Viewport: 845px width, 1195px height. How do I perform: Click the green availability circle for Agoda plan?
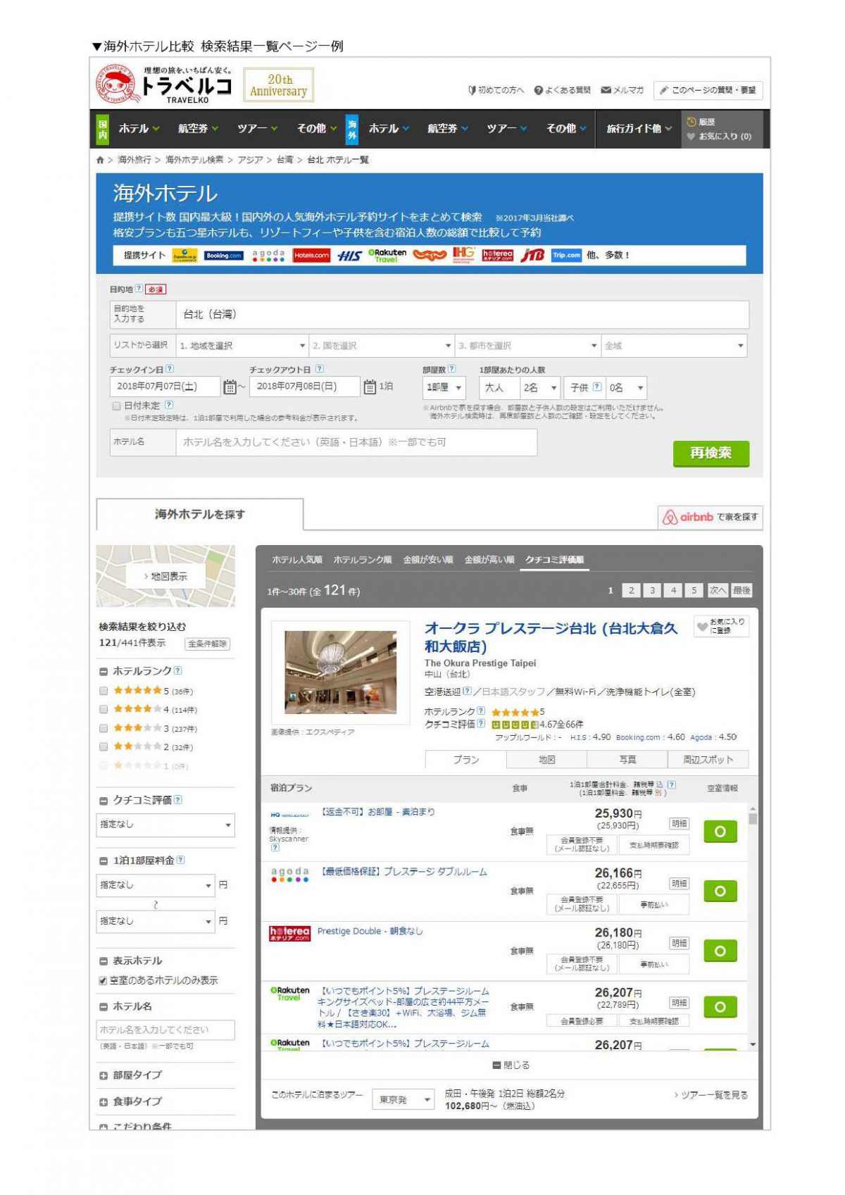[x=720, y=891]
